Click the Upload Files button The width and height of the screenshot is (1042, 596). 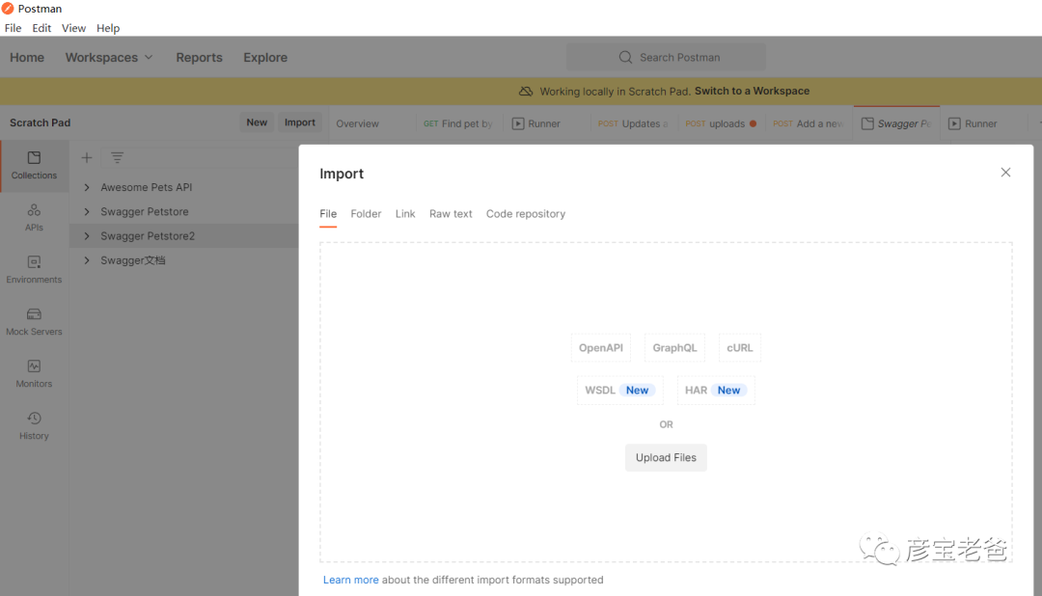[666, 458]
